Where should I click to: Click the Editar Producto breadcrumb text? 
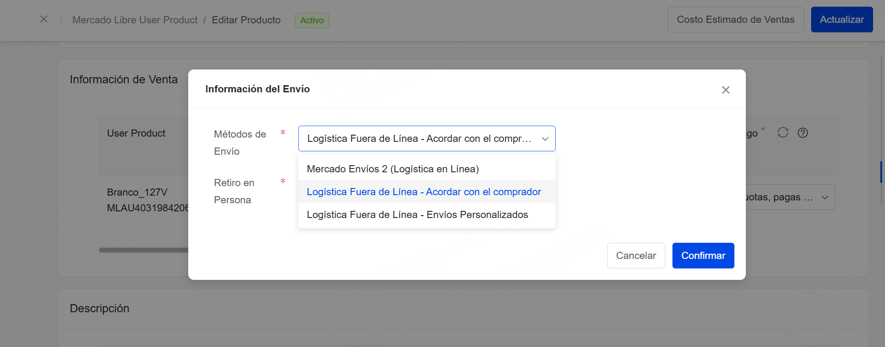pyautogui.click(x=246, y=20)
